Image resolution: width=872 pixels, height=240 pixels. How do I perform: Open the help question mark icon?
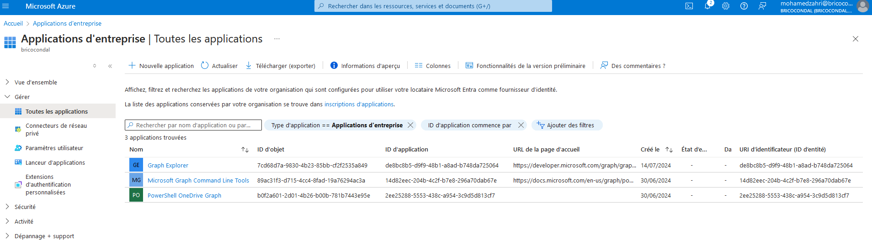744,6
